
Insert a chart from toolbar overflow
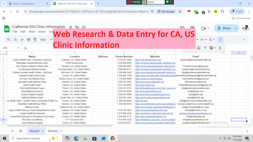199,48
